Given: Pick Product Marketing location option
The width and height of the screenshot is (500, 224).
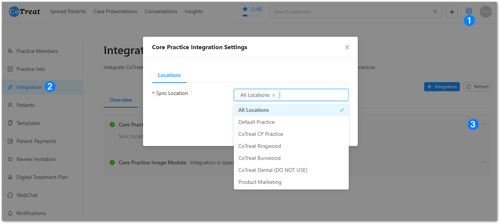Looking at the screenshot, I should click(x=260, y=182).
